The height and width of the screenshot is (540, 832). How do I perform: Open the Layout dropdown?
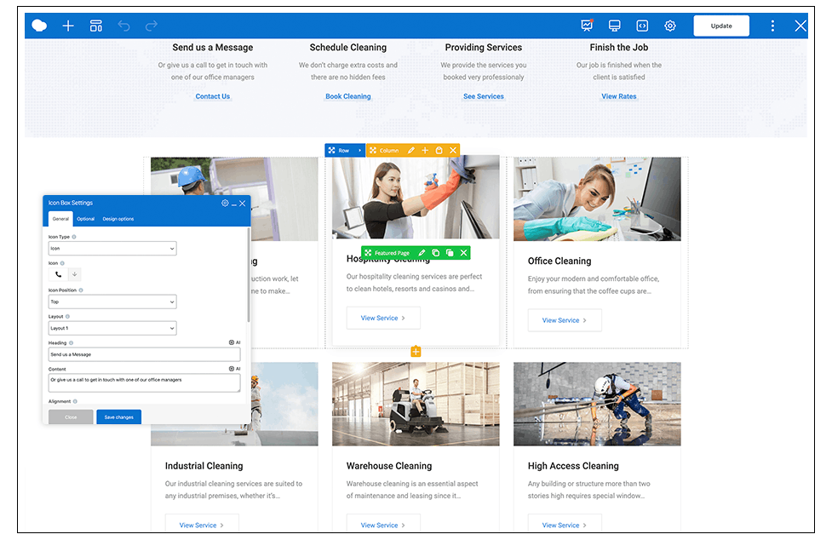(x=112, y=328)
